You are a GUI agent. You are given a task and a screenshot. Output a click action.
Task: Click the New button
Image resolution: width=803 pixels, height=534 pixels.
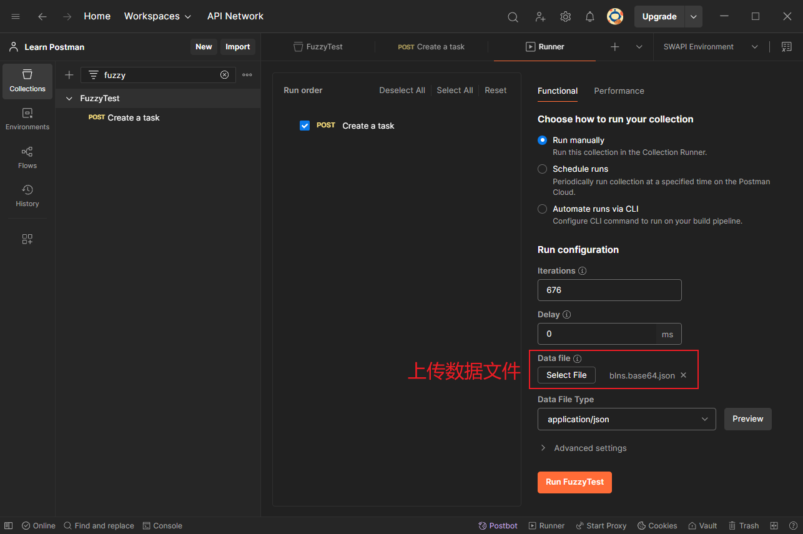204,47
